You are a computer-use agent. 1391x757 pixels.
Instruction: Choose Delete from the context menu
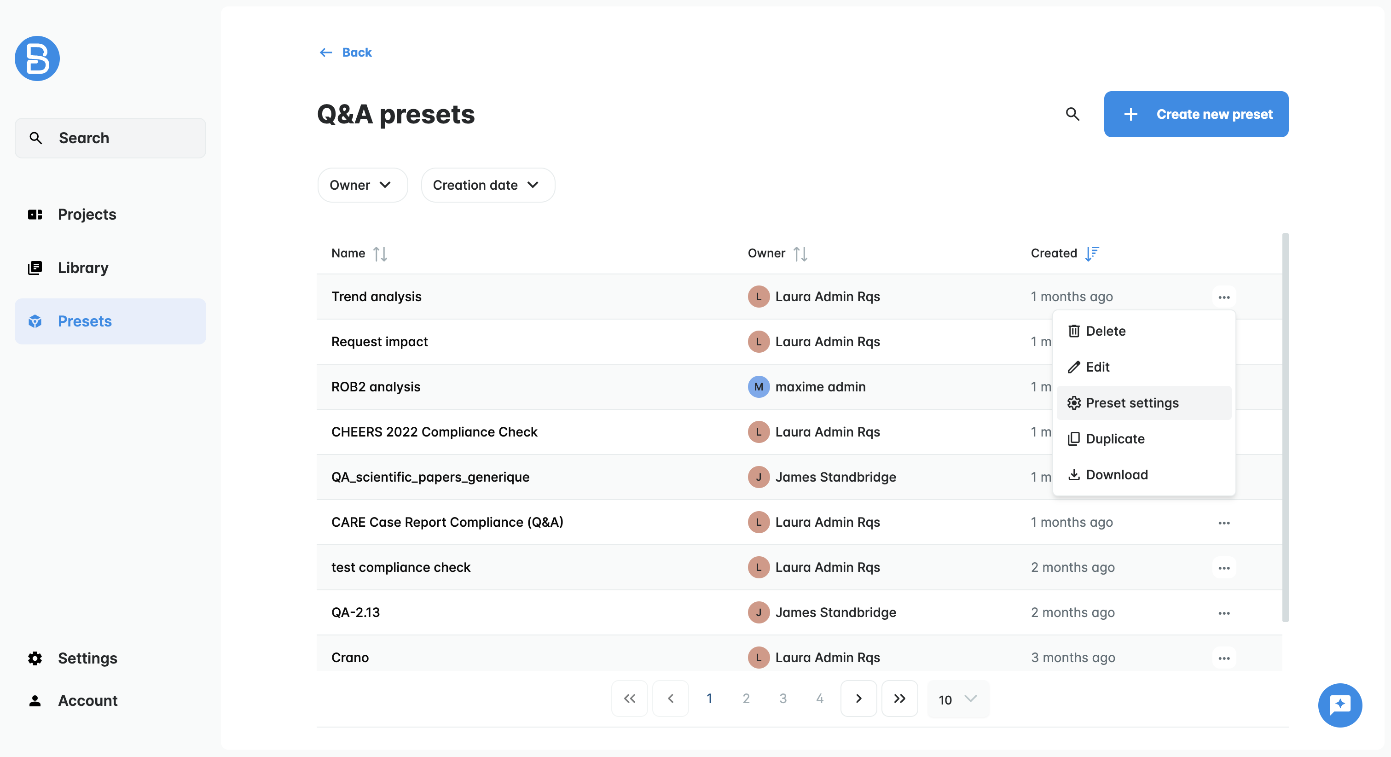tap(1105, 331)
